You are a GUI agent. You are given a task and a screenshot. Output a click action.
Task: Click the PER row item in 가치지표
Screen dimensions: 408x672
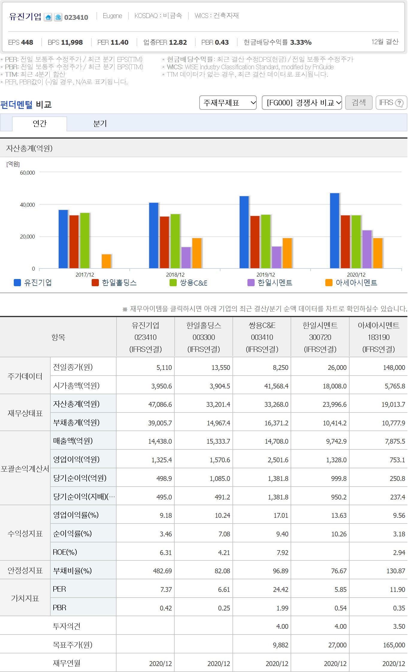[59, 589]
